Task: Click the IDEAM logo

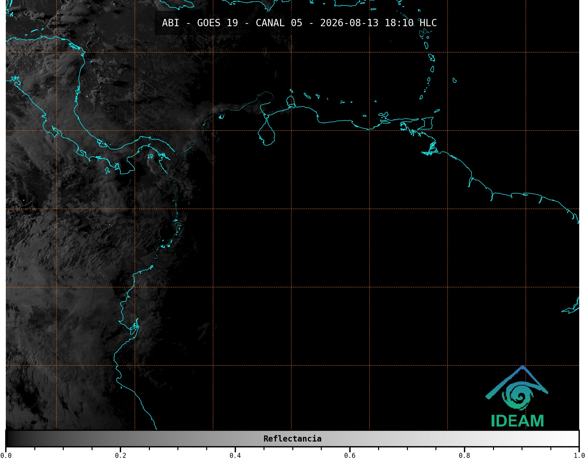Action: tap(517, 396)
